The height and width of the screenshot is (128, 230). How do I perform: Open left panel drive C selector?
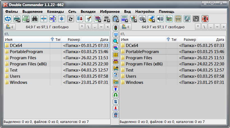(x=10, y=27)
